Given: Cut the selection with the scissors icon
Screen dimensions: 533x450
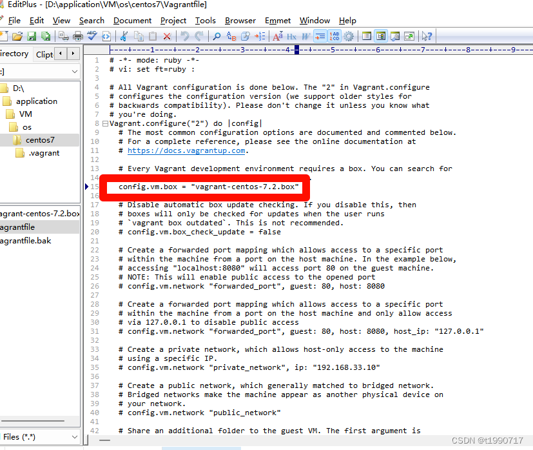Looking at the screenshot, I should 124,36.
